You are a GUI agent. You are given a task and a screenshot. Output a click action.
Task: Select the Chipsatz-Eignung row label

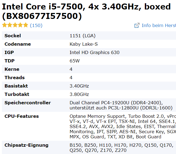pyautogui.click(x=26, y=145)
